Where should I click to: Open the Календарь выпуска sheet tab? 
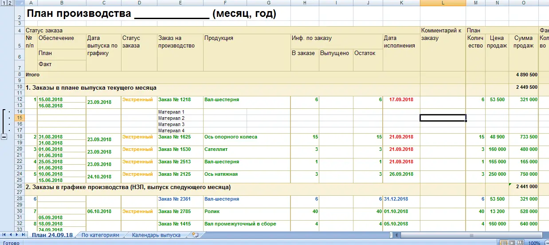point(156,235)
